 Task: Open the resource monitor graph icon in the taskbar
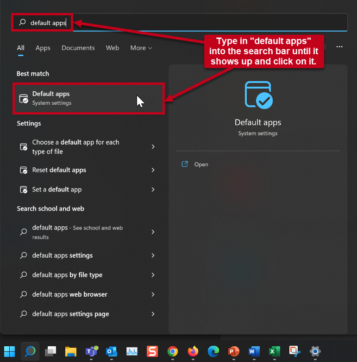click(x=132, y=351)
